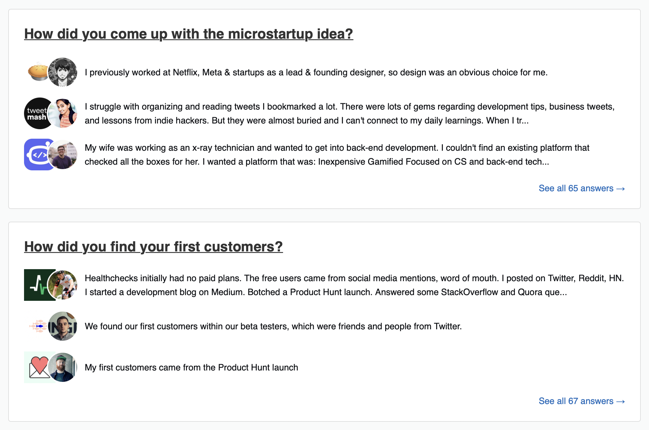
Task: Open 'How did you come up with the microstartup idea?'
Action: 189,34
